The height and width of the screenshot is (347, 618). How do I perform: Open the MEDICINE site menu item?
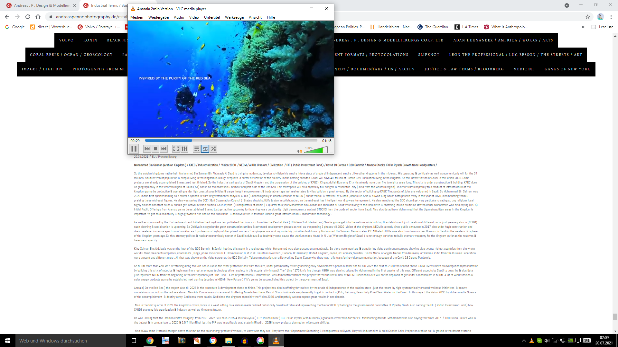(524, 69)
